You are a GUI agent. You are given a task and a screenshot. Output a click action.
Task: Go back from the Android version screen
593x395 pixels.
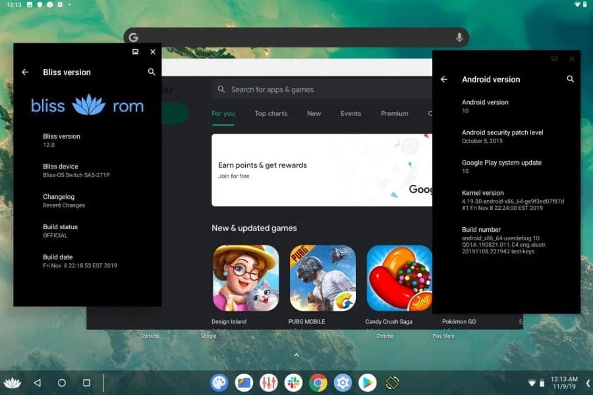coord(444,79)
